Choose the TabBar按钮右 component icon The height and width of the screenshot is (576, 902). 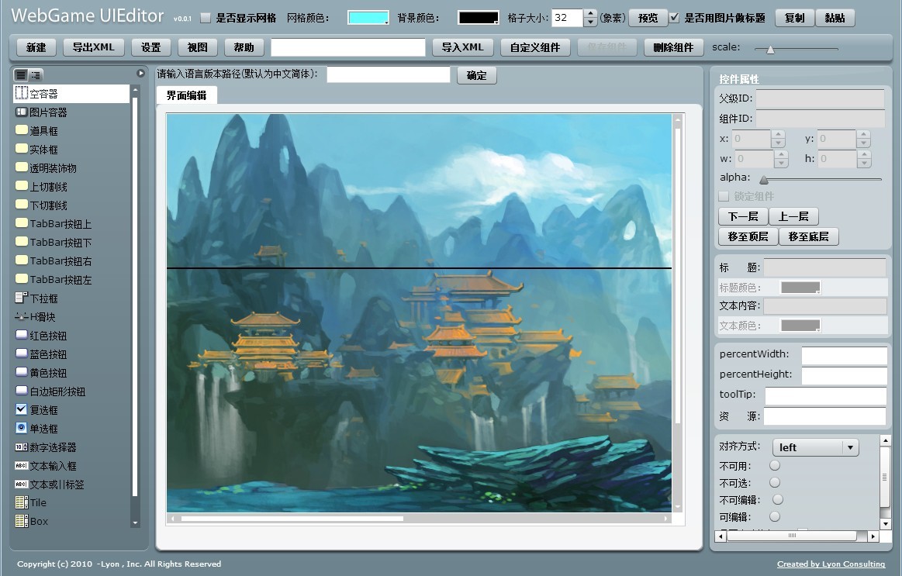click(21, 260)
